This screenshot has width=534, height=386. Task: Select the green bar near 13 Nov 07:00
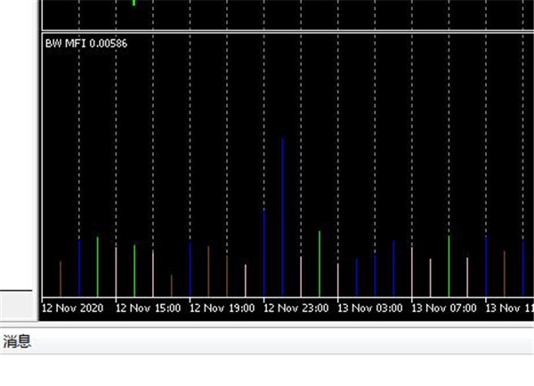coord(449,266)
